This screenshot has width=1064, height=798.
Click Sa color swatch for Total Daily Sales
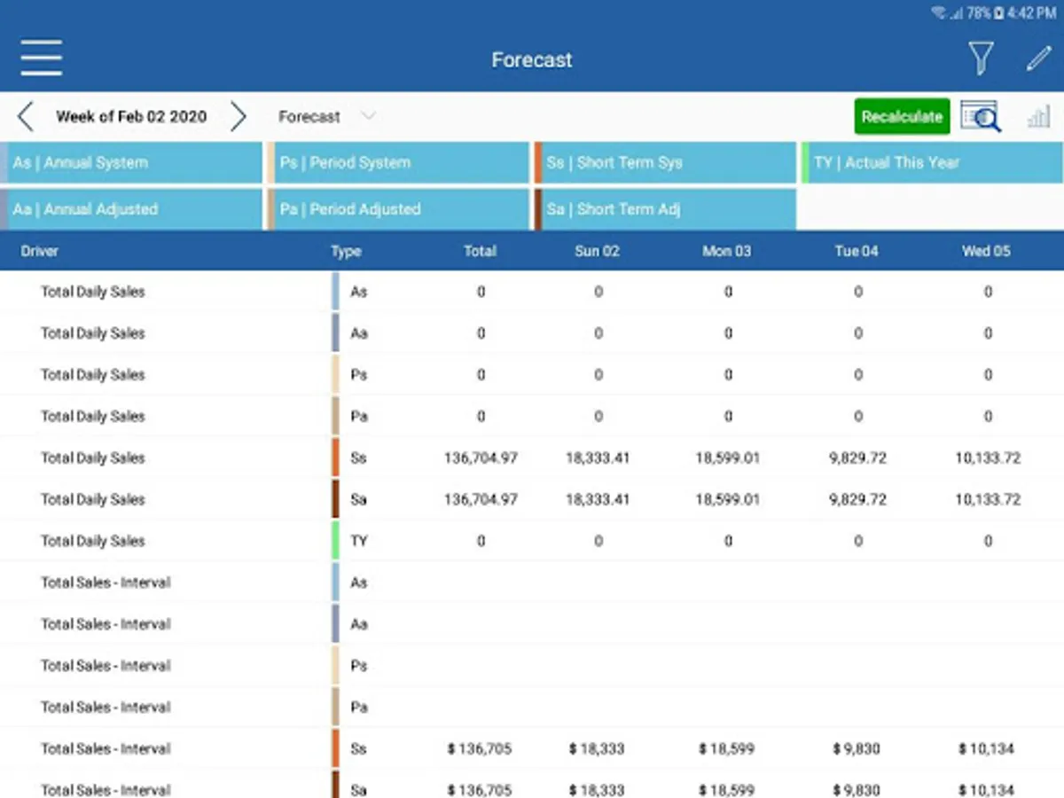336,500
